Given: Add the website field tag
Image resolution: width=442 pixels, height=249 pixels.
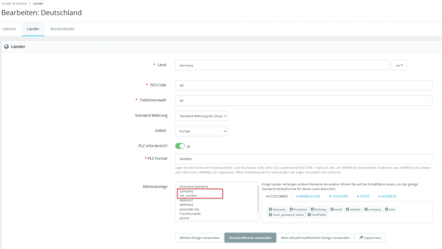Looking at the screenshot, I should 353,209.
